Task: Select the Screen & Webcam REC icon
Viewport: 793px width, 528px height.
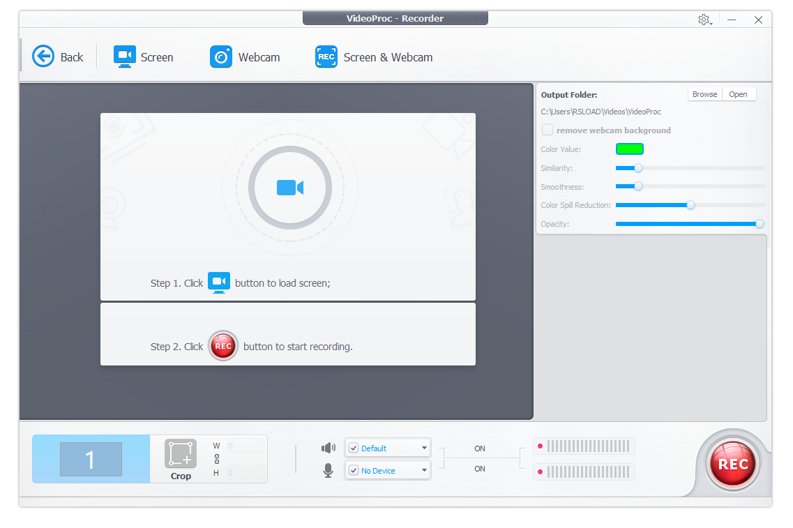Action: coord(326,56)
